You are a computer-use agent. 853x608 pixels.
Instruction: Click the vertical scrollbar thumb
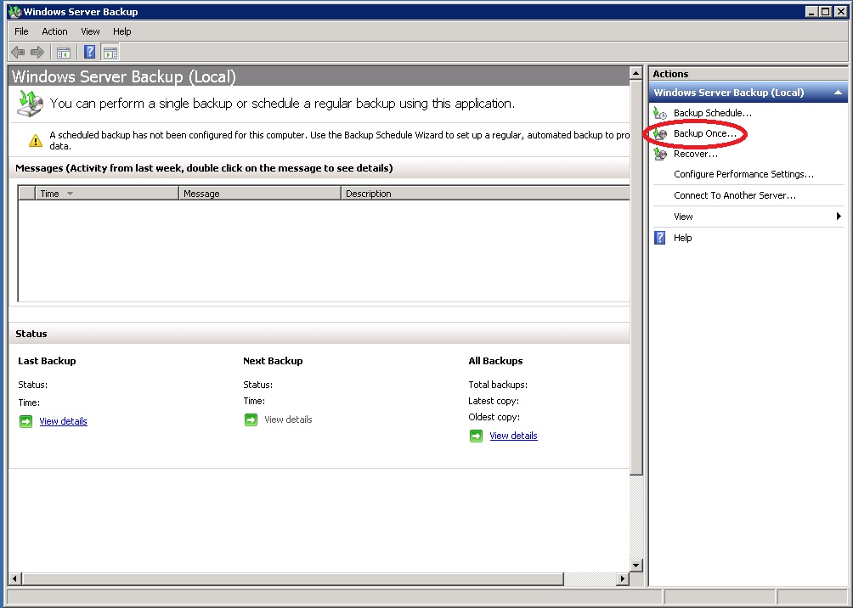pyautogui.click(x=636, y=278)
